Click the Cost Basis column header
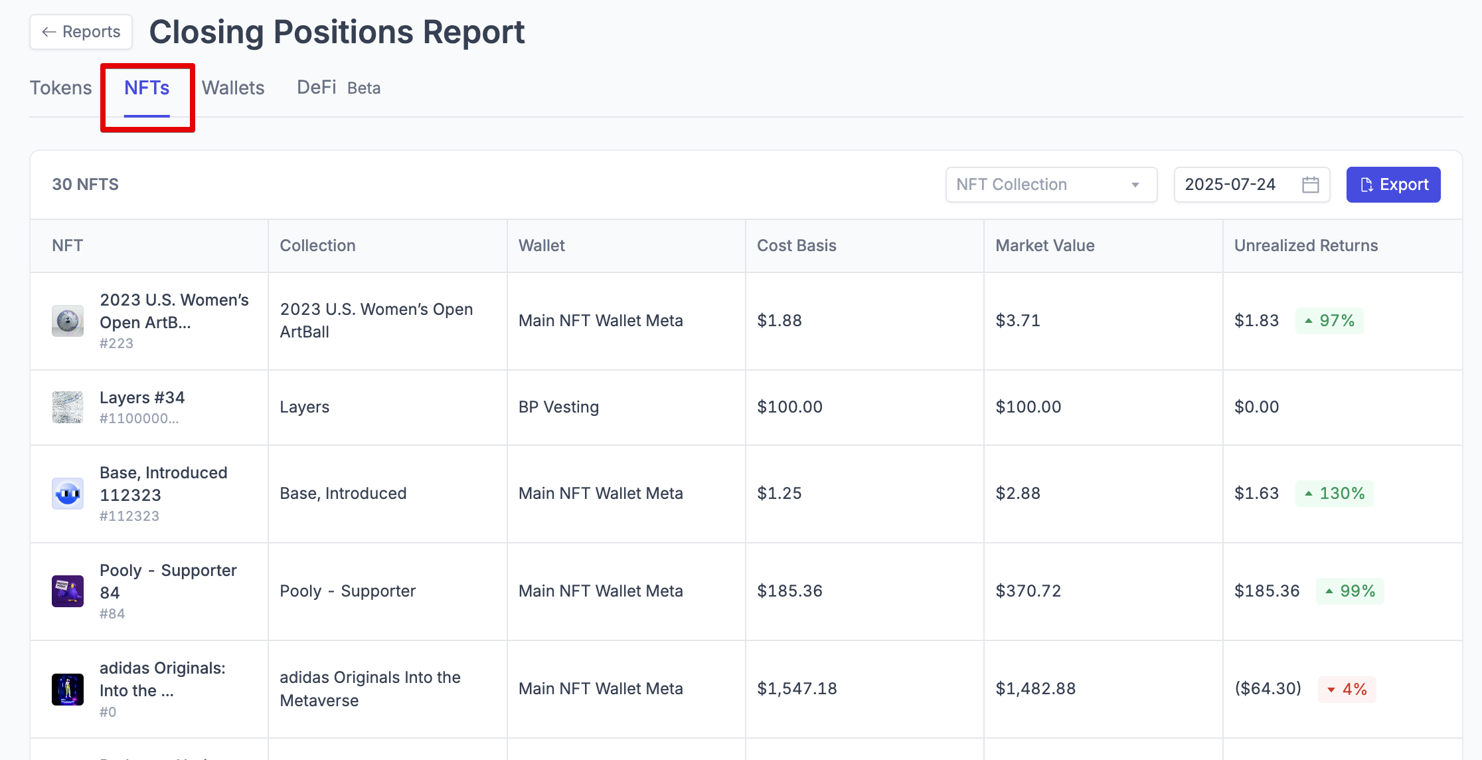 pyautogui.click(x=796, y=246)
